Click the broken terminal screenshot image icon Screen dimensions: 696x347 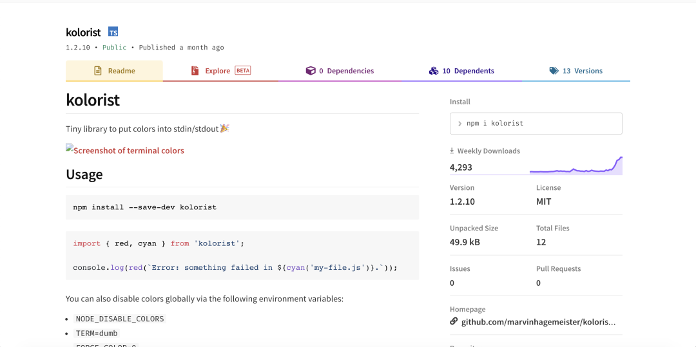click(x=69, y=147)
